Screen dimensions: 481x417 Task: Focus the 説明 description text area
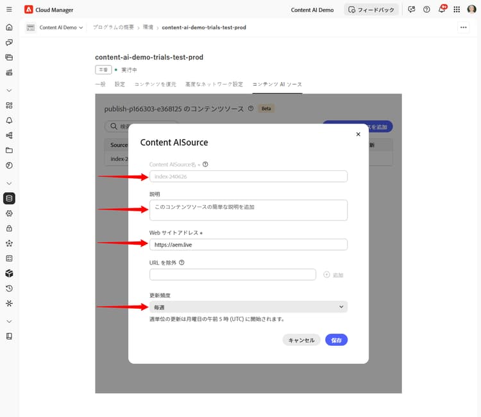[248, 210]
